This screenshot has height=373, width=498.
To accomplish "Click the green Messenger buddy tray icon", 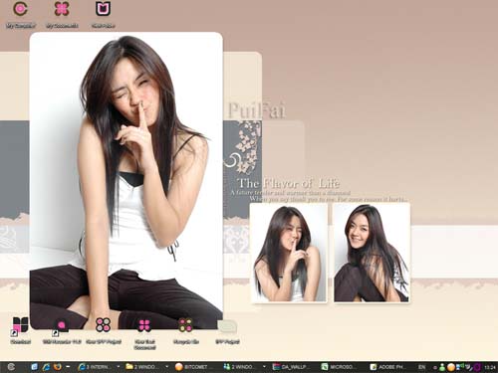I will (x=442, y=367).
